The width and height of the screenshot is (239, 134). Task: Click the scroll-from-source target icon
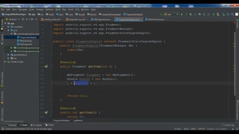click(23, 19)
